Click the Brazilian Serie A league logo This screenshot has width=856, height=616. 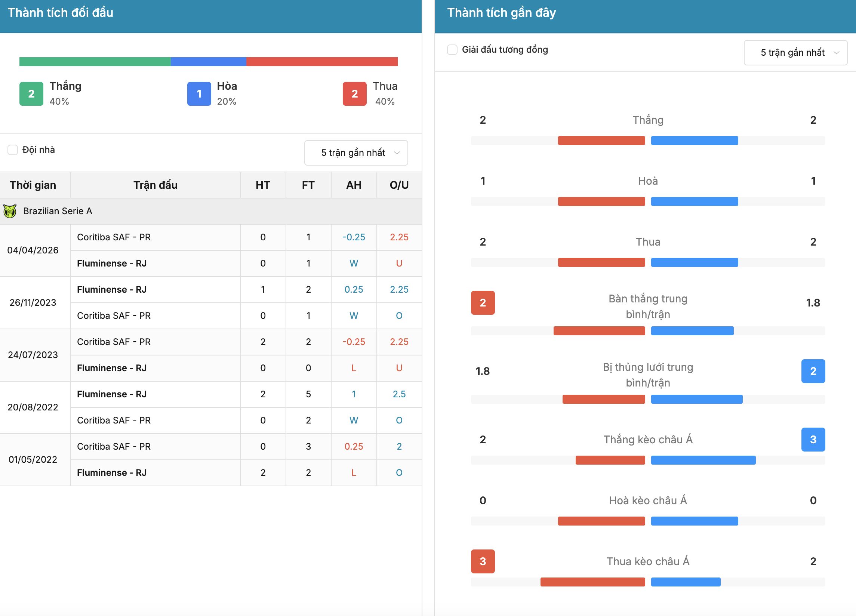[10, 211]
